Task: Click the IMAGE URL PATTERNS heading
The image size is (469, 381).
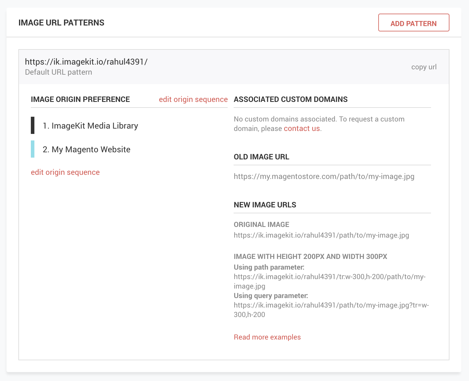Action: tap(61, 23)
